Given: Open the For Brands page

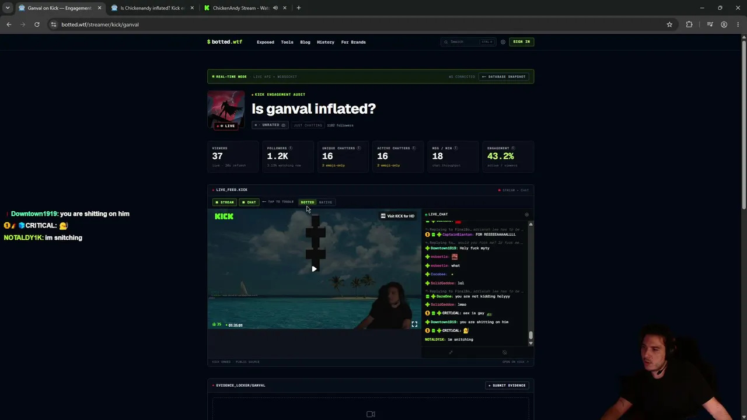Looking at the screenshot, I should point(354,42).
